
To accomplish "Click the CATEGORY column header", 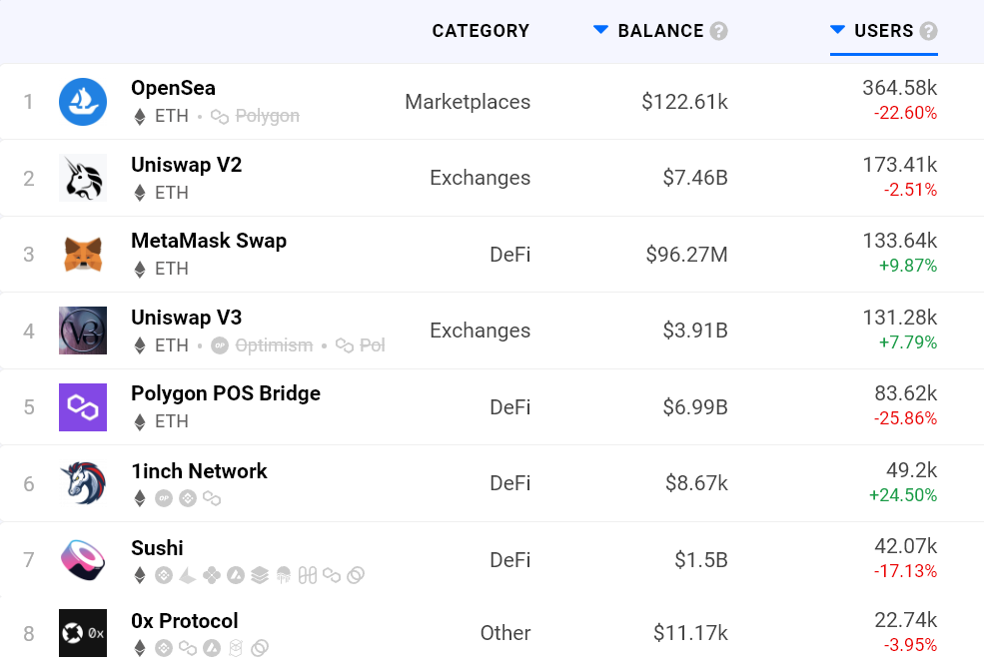I will point(481,31).
